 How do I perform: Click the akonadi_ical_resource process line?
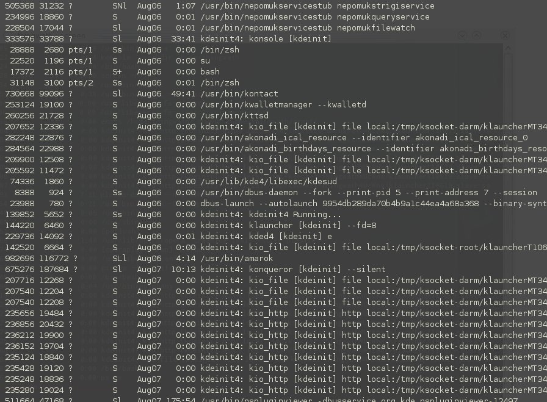(x=266, y=138)
